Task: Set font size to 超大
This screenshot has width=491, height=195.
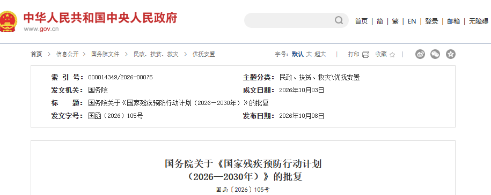Action: point(320,55)
